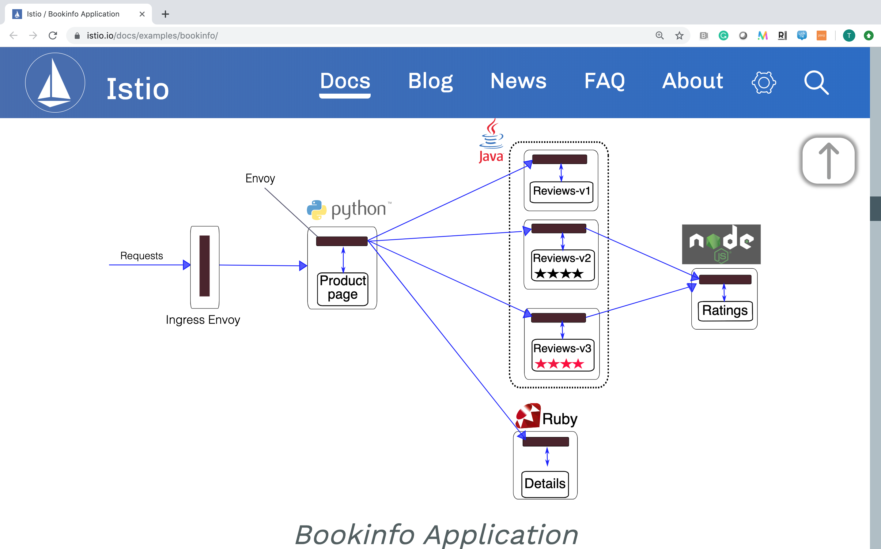Screen dimensions: 881x549
Task: Select the Istio / Bookinfo Application tab
Action: tap(73, 14)
